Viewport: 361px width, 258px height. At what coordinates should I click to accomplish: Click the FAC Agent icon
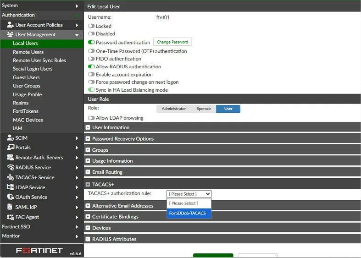point(11,217)
